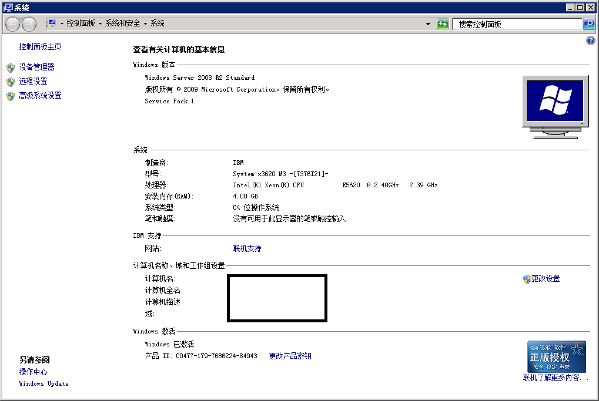
Task: Open the address bar history dropdown arrow
Action: pyautogui.click(x=428, y=24)
